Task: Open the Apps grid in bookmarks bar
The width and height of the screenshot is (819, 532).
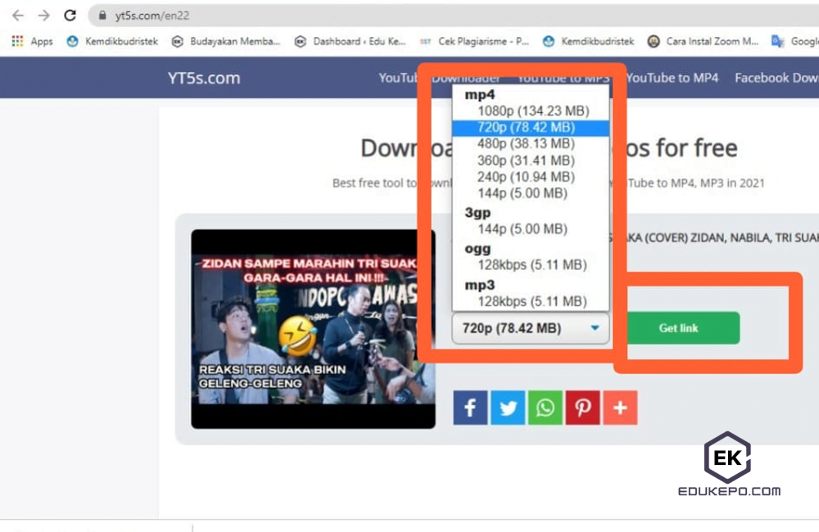Action: pos(33,42)
